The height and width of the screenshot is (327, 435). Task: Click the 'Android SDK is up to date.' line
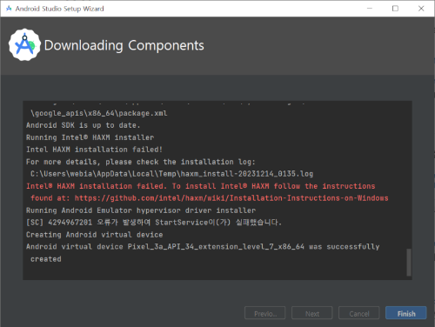[84, 125]
